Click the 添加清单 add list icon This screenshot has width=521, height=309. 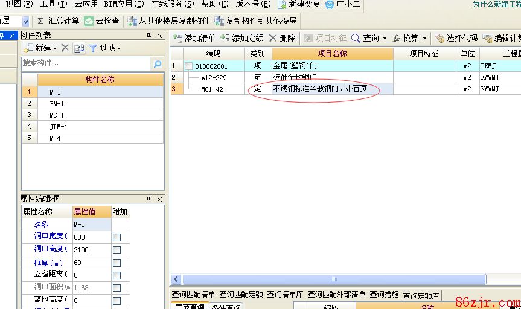(177, 38)
